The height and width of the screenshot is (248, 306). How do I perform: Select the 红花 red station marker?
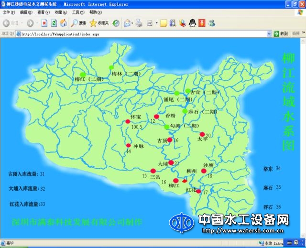(x=198, y=191)
